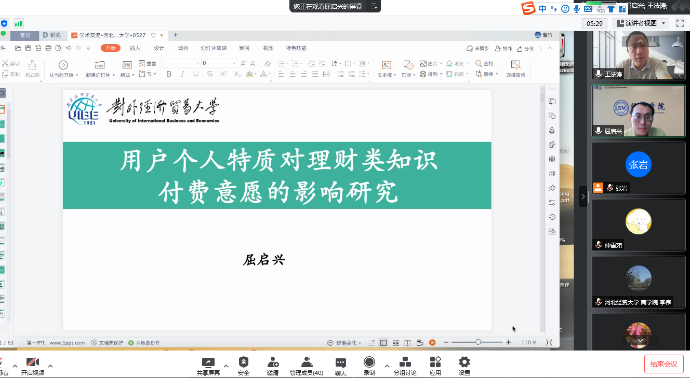Open meeting 设置 gear icon
The image size is (690, 378).
(464, 362)
